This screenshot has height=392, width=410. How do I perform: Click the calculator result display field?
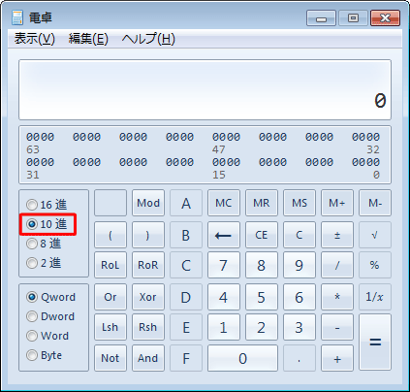tap(205, 89)
